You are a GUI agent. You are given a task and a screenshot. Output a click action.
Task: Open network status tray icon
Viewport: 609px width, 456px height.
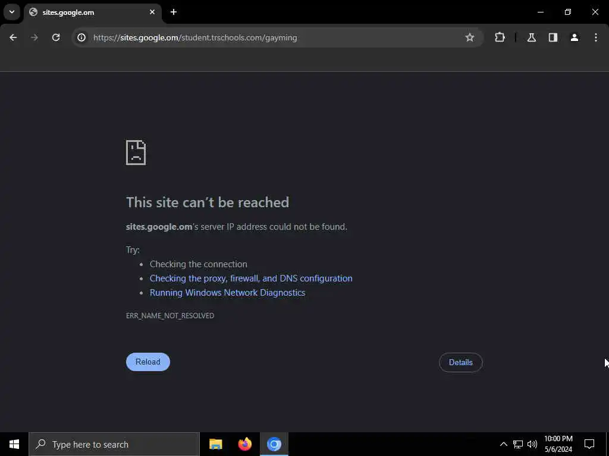(518, 444)
